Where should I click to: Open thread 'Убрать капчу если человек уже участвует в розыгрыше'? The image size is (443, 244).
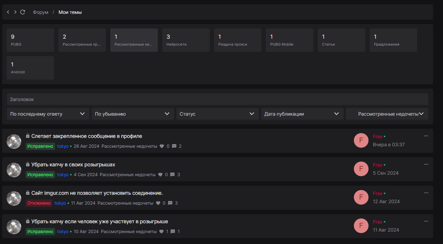[x=99, y=221]
